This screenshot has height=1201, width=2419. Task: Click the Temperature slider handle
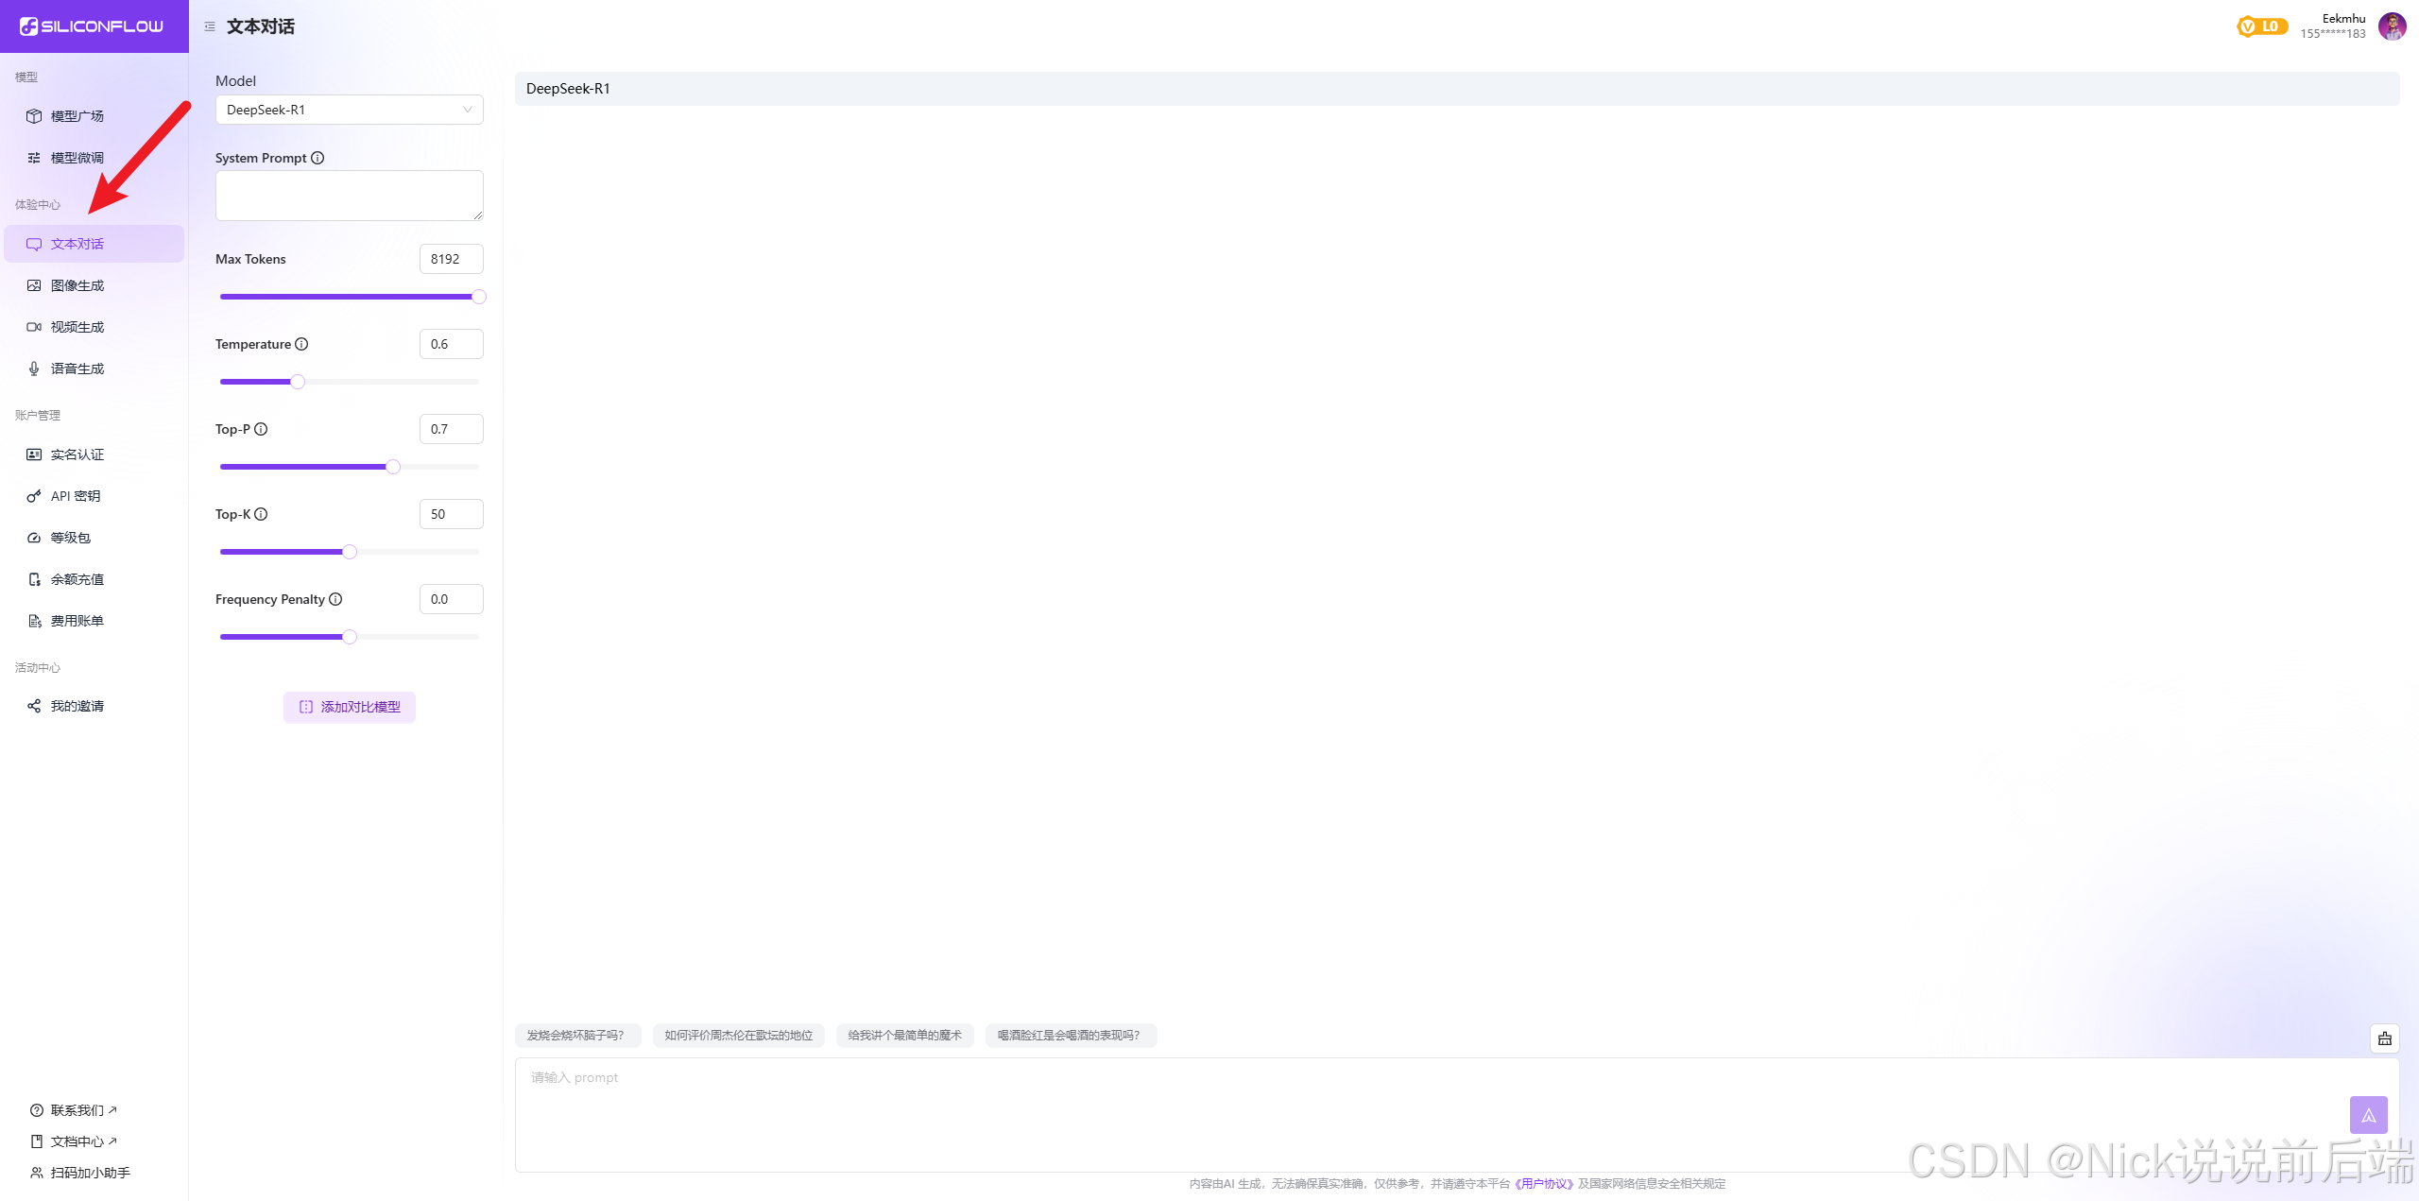point(298,382)
